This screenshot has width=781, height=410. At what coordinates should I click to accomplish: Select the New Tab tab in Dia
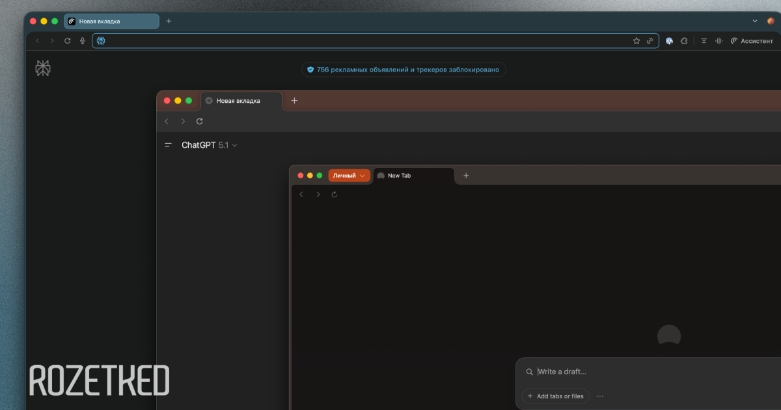click(x=412, y=176)
